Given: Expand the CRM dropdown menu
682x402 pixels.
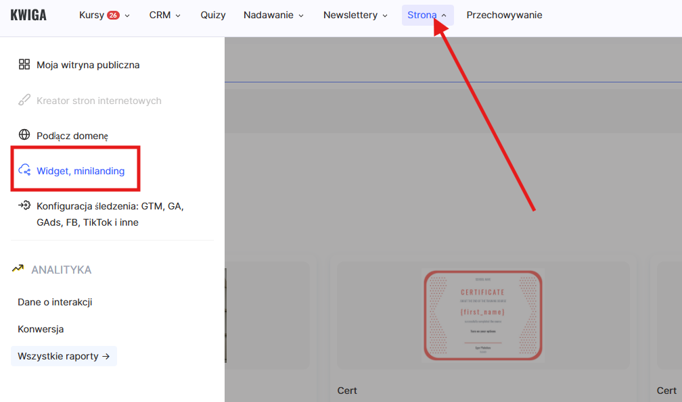Looking at the screenshot, I should pos(165,15).
